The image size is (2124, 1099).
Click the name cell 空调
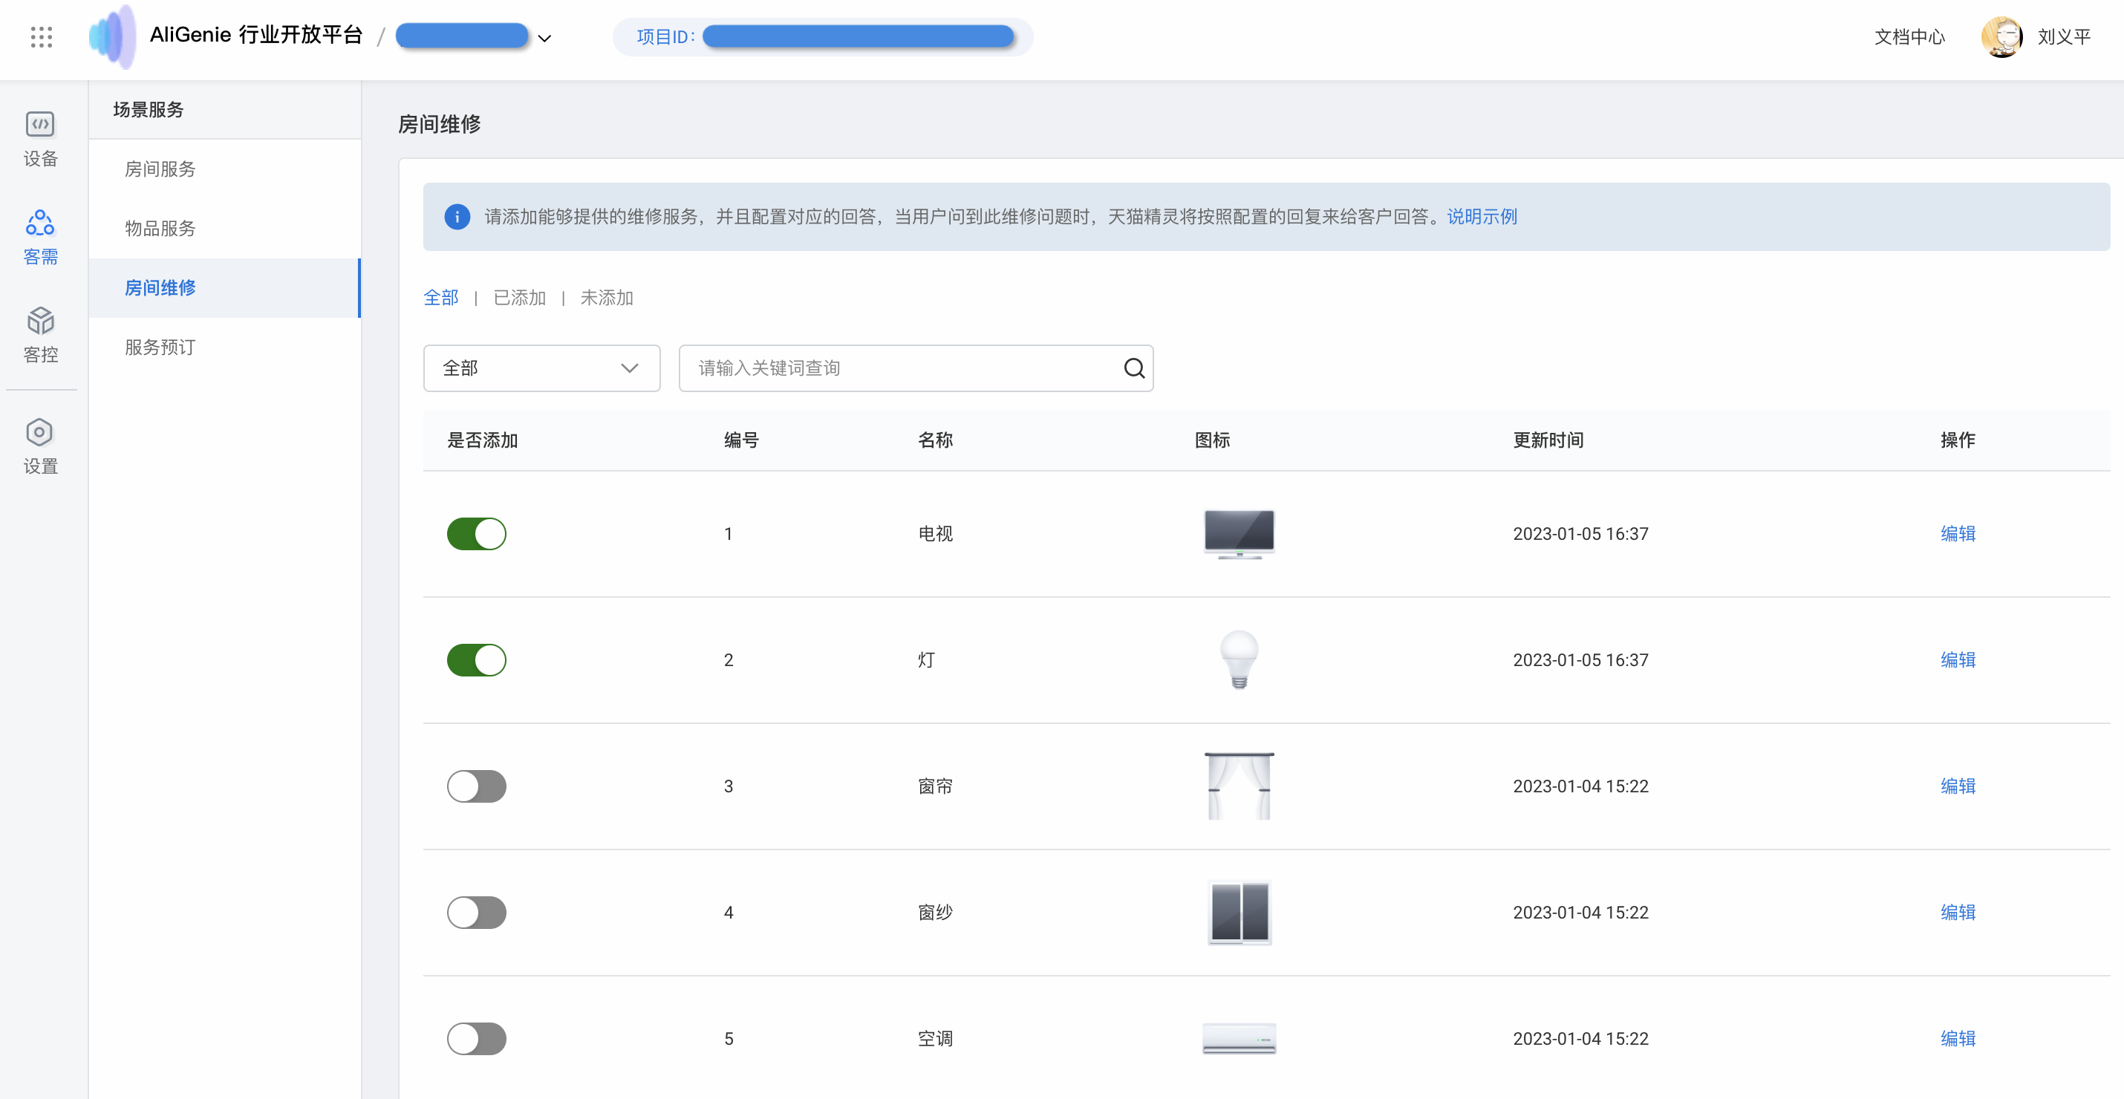[935, 1039]
